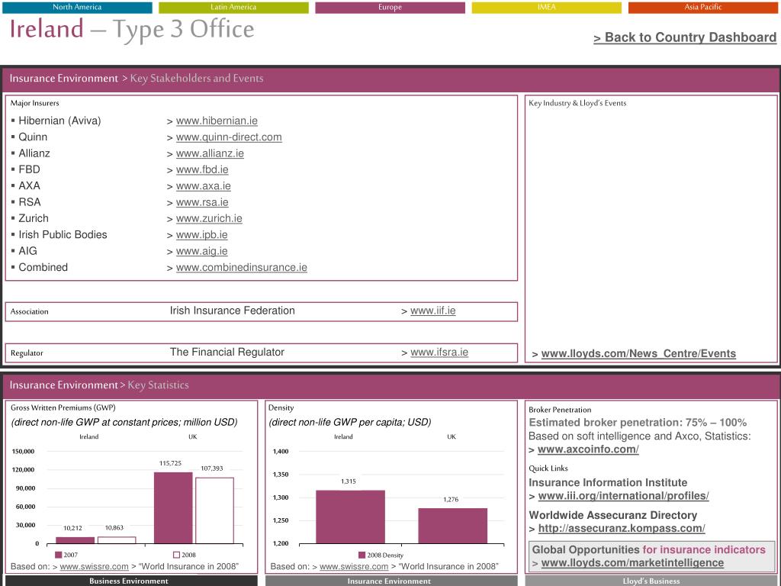Screen dimensions: 781x586
Task: Open Lloyd's Business bottom tab
Action: [651, 581]
